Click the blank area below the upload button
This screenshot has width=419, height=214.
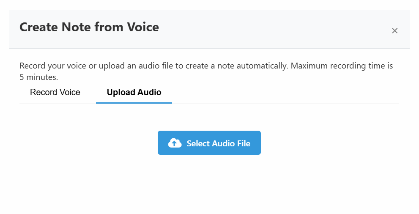(209, 184)
